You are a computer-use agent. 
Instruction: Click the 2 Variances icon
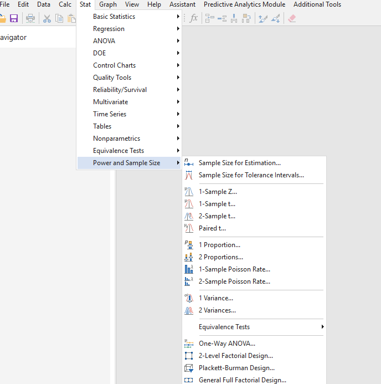[x=189, y=310]
